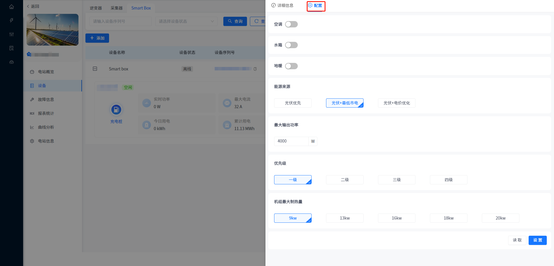Click the 读取 read button

point(517,240)
